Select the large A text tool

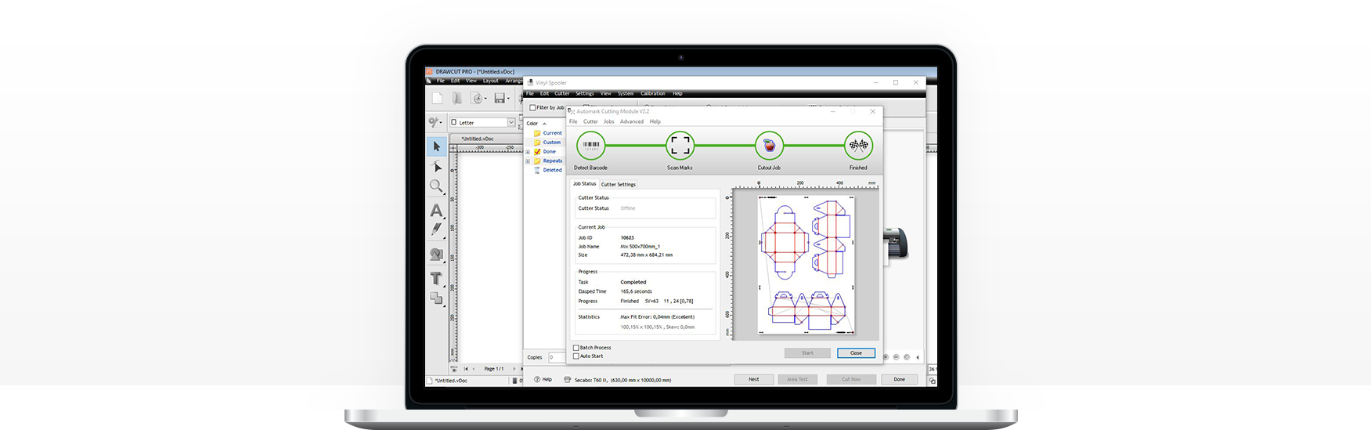(436, 211)
